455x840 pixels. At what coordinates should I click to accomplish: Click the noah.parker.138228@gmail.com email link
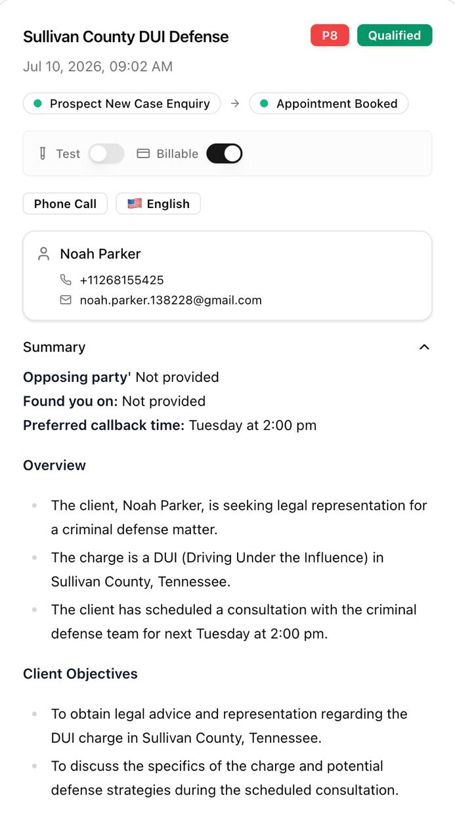coord(171,300)
